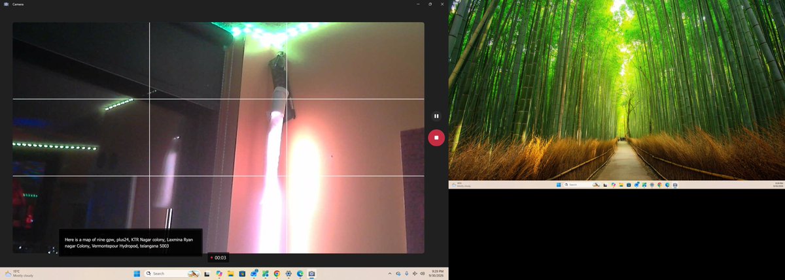Open clock showing 9:29 PM
This screenshot has width=785, height=280.
(x=437, y=273)
